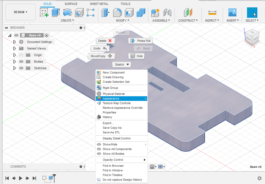This screenshot has height=184, width=265.
Task: Open the Construct dropdown menu
Action: pos(188,21)
